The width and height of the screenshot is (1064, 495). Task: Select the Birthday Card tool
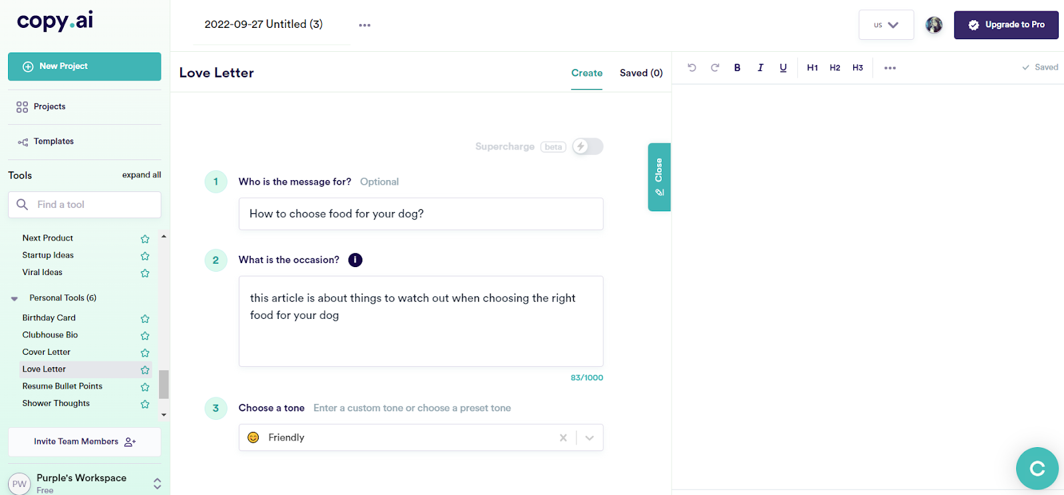[x=49, y=318]
